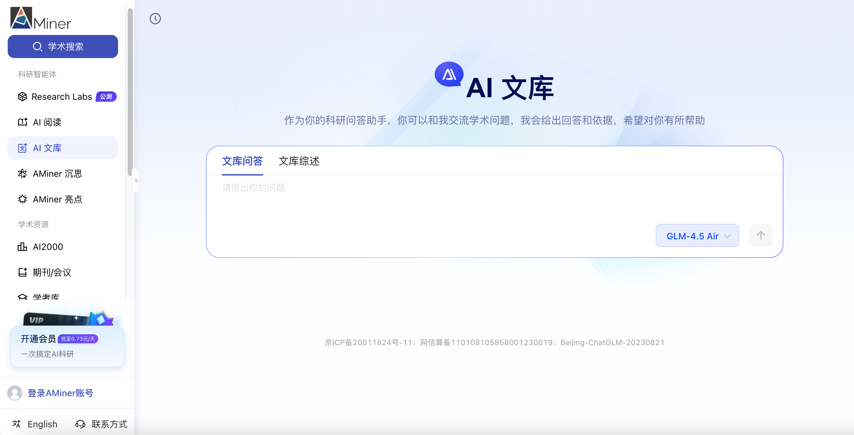The height and width of the screenshot is (435, 854).
Task: Open the history clock icon
Action: (155, 19)
